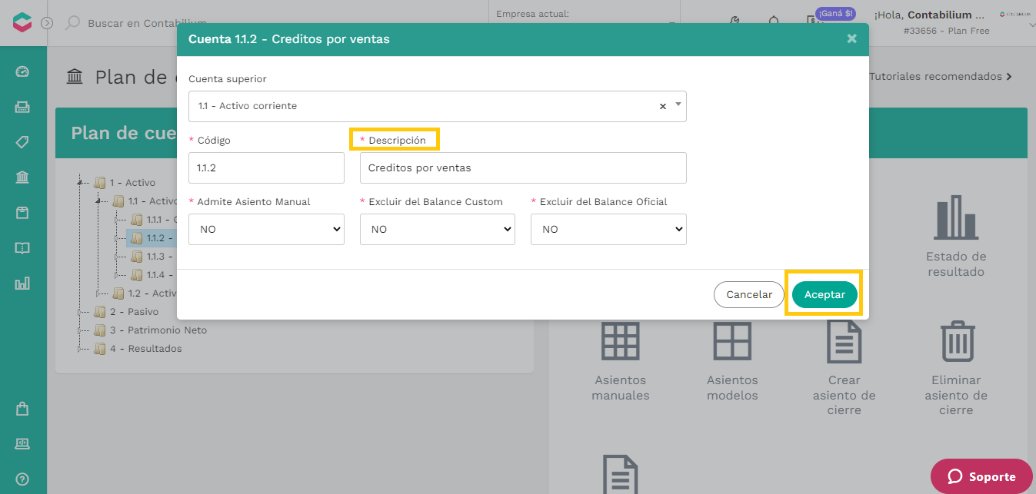
Task: Open the printer icon in left sidebar
Action: pos(22,107)
